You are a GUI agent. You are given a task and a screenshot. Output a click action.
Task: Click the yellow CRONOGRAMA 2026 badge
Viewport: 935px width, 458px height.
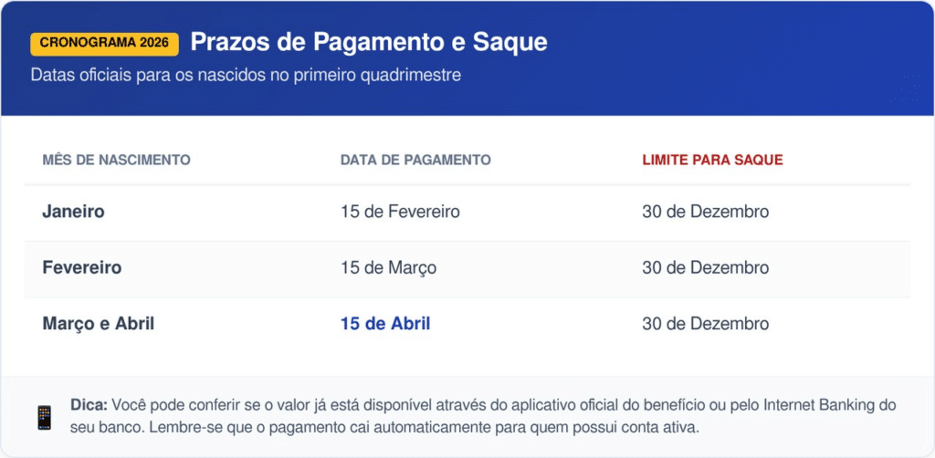click(104, 43)
